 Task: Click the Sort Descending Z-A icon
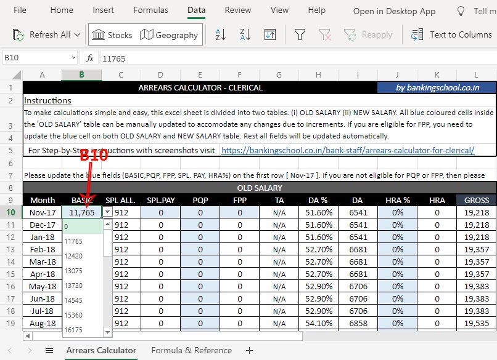coord(245,35)
